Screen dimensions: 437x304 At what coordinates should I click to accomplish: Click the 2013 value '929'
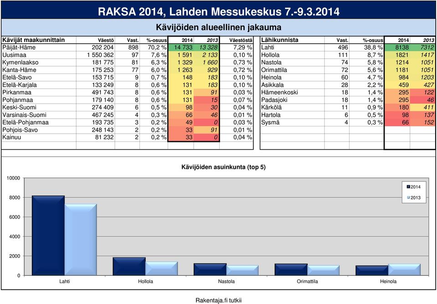(x=212, y=70)
